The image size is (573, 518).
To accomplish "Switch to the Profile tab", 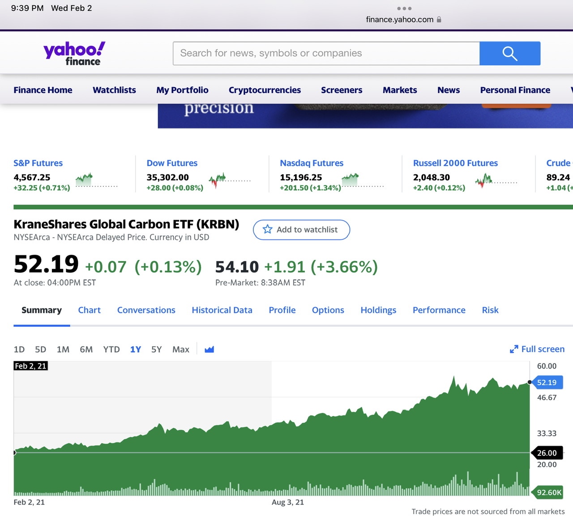I will coord(282,310).
